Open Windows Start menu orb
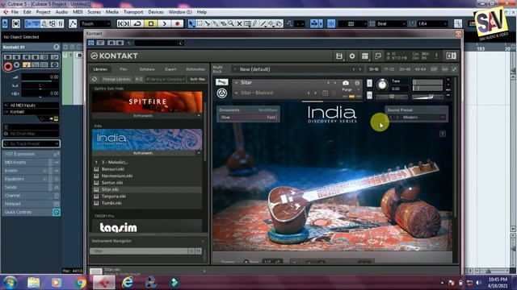This screenshot has width=517, height=290. point(10,283)
